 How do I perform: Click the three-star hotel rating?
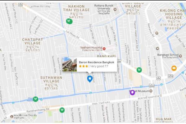84,66
